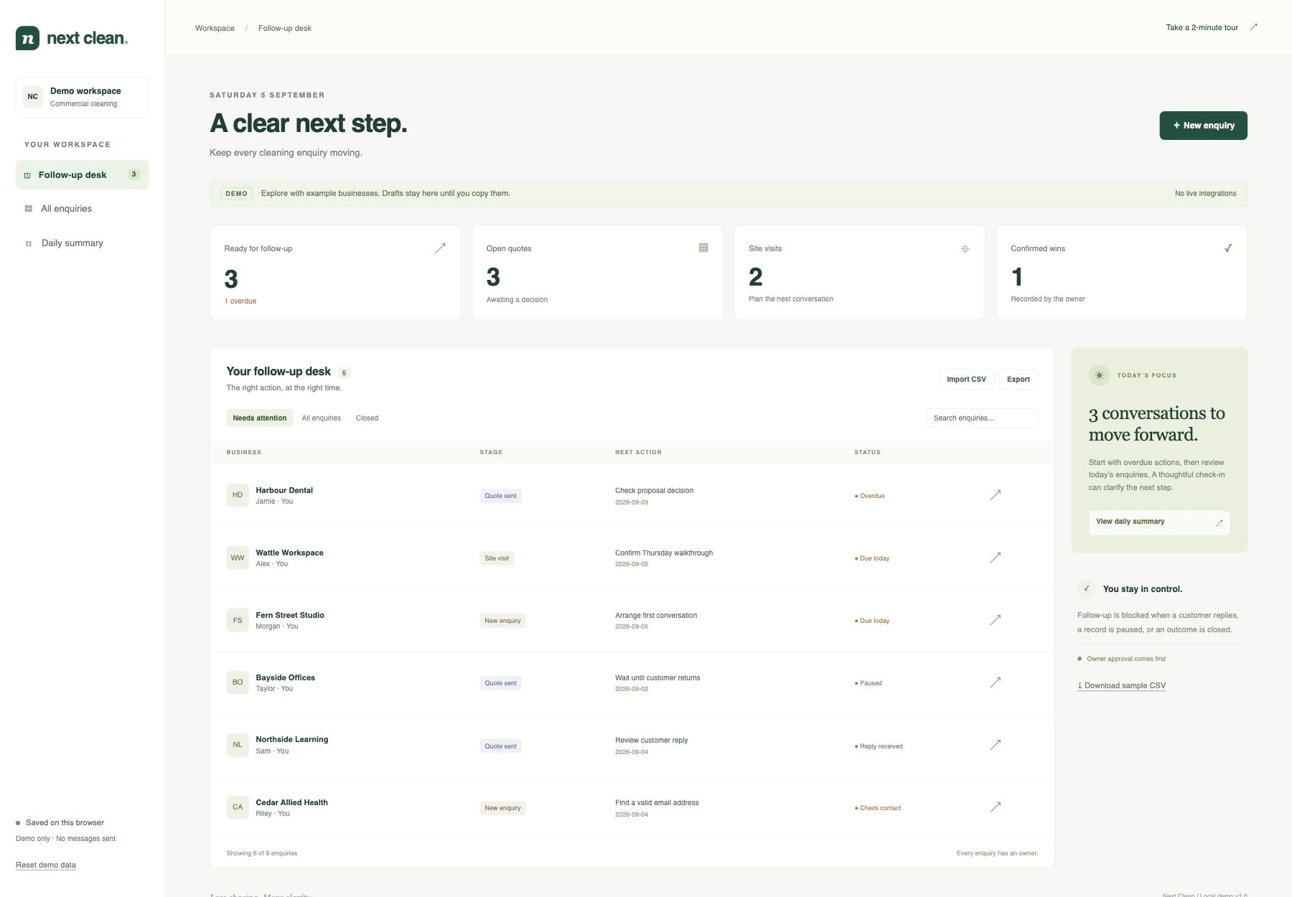
Task: Click the Workspace breadcrumb
Action: tap(215, 28)
